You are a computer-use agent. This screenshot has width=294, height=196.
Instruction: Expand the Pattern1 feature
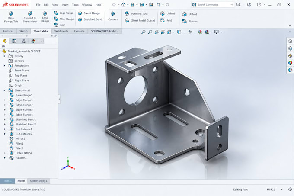(4, 158)
